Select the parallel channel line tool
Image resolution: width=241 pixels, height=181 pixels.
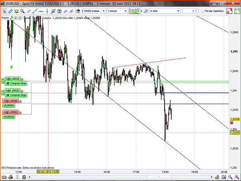point(72,11)
